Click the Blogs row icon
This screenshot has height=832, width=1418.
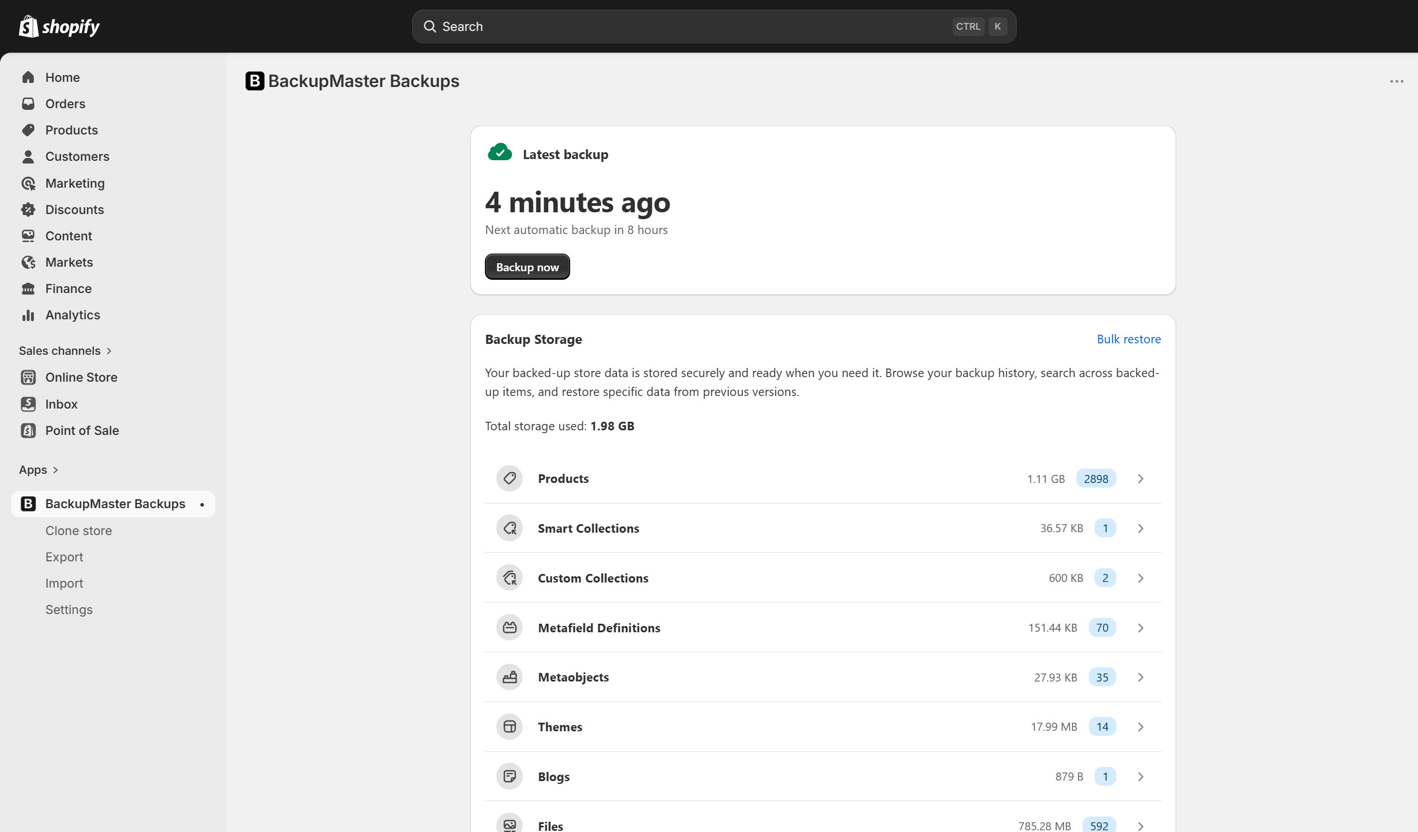click(509, 776)
